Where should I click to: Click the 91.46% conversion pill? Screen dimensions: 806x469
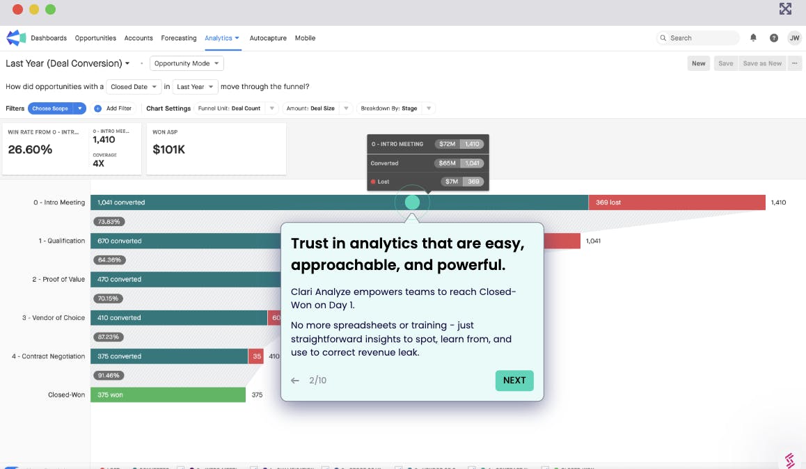click(x=109, y=376)
